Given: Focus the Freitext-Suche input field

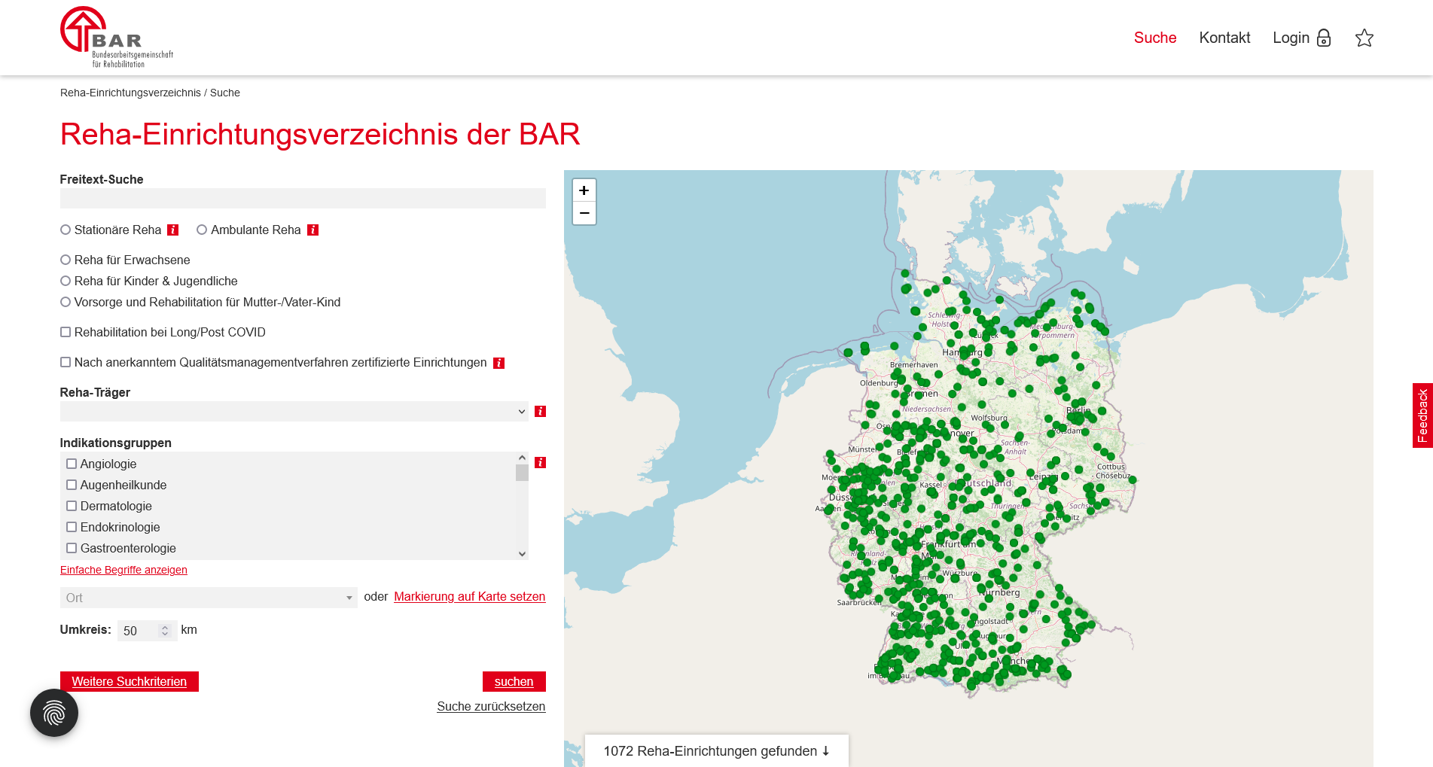Looking at the screenshot, I should pyautogui.click(x=303, y=198).
